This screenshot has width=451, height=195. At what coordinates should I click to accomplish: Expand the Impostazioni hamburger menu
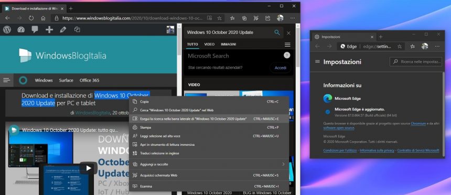click(x=317, y=62)
